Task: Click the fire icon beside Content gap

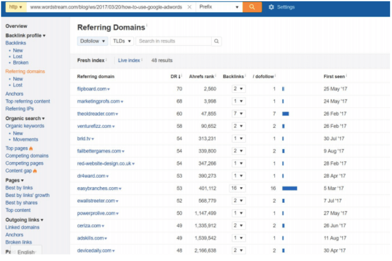Action: tap(34, 171)
